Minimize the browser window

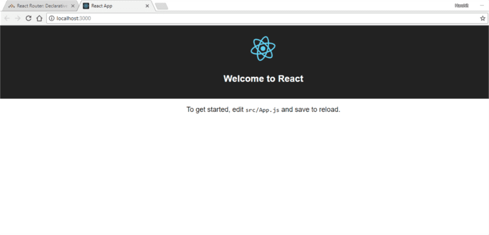click(x=482, y=6)
